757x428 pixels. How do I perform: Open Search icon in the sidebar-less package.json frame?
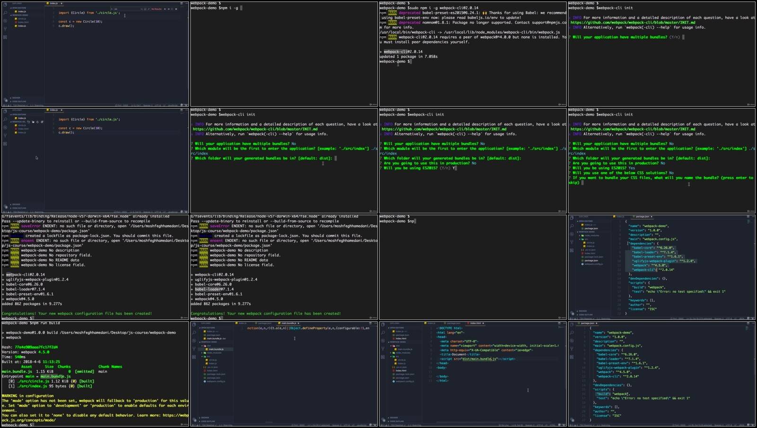tap(572, 333)
